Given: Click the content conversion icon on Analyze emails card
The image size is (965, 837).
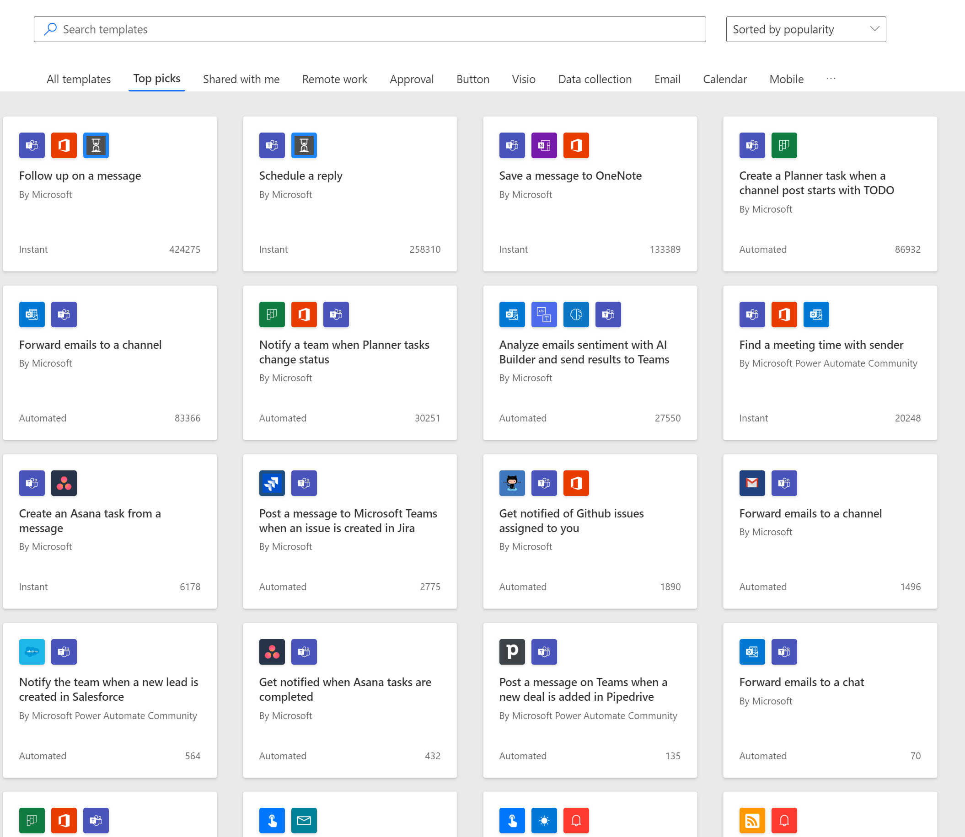Looking at the screenshot, I should coord(544,315).
